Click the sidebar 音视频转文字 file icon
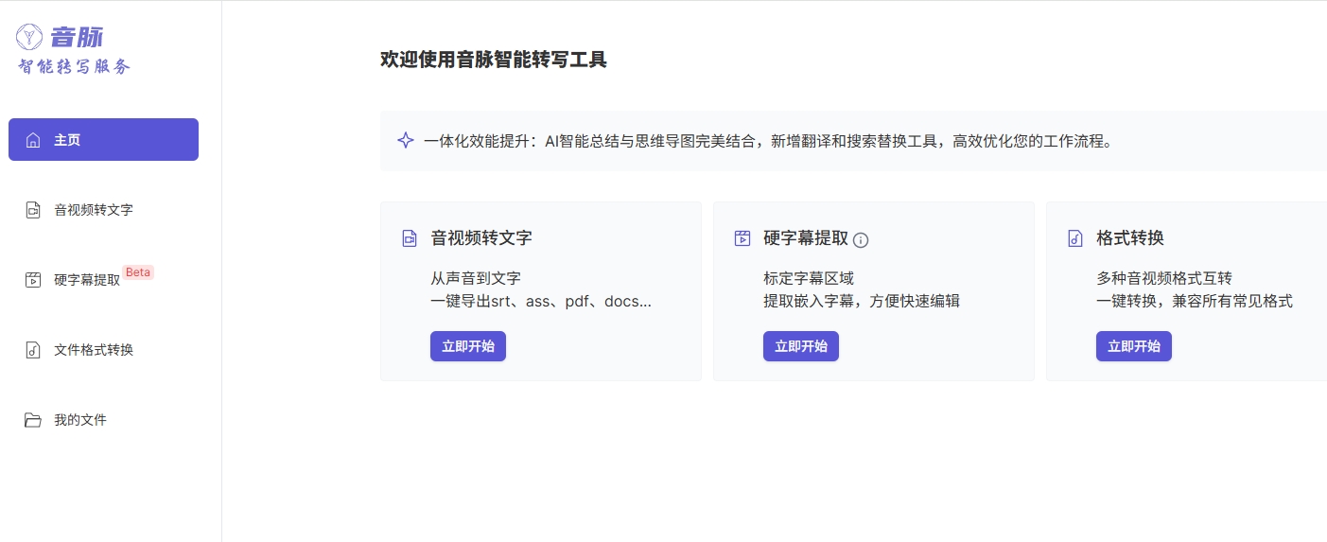 pyautogui.click(x=33, y=210)
